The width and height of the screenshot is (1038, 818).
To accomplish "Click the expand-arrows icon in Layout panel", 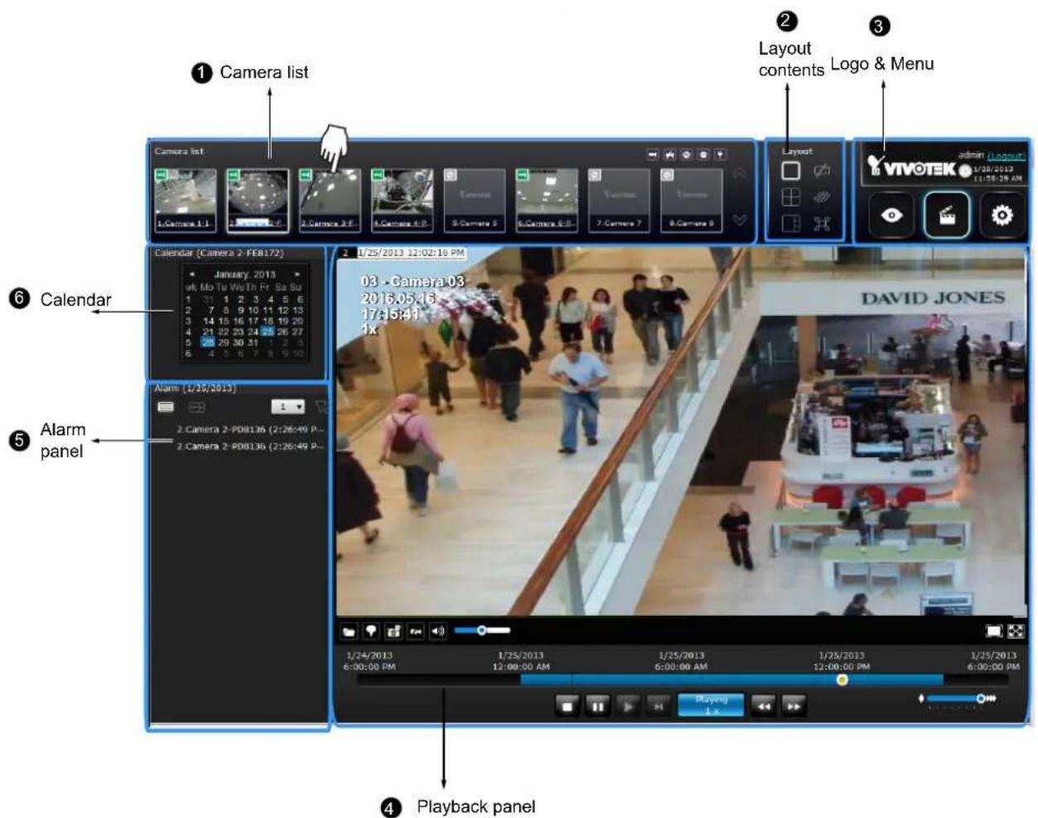I will (822, 224).
